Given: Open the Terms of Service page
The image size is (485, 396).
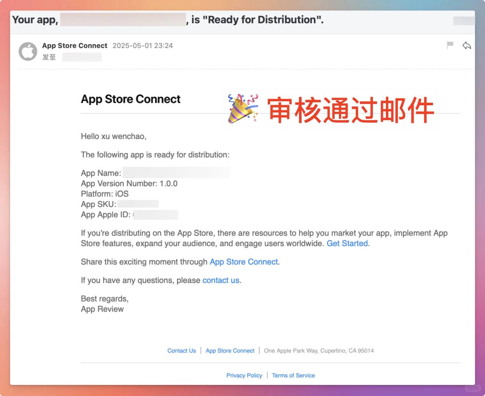Looking at the screenshot, I should tap(293, 375).
